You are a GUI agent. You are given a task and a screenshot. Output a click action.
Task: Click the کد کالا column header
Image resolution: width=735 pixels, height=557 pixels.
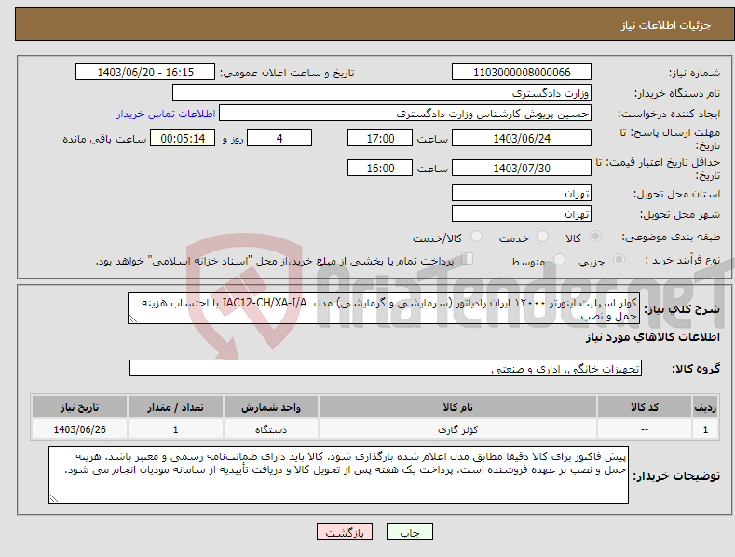point(645,407)
